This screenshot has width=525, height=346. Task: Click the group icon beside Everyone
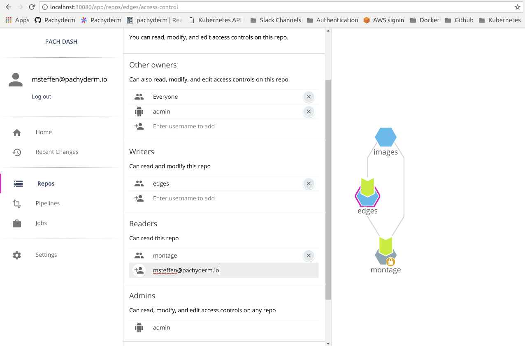[139, 97]
